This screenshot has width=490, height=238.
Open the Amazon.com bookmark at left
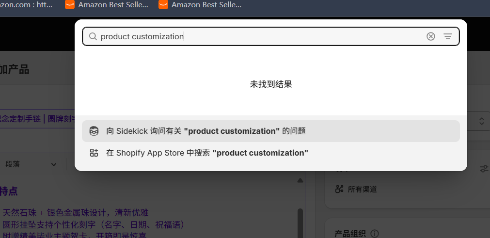click(27, 5)
